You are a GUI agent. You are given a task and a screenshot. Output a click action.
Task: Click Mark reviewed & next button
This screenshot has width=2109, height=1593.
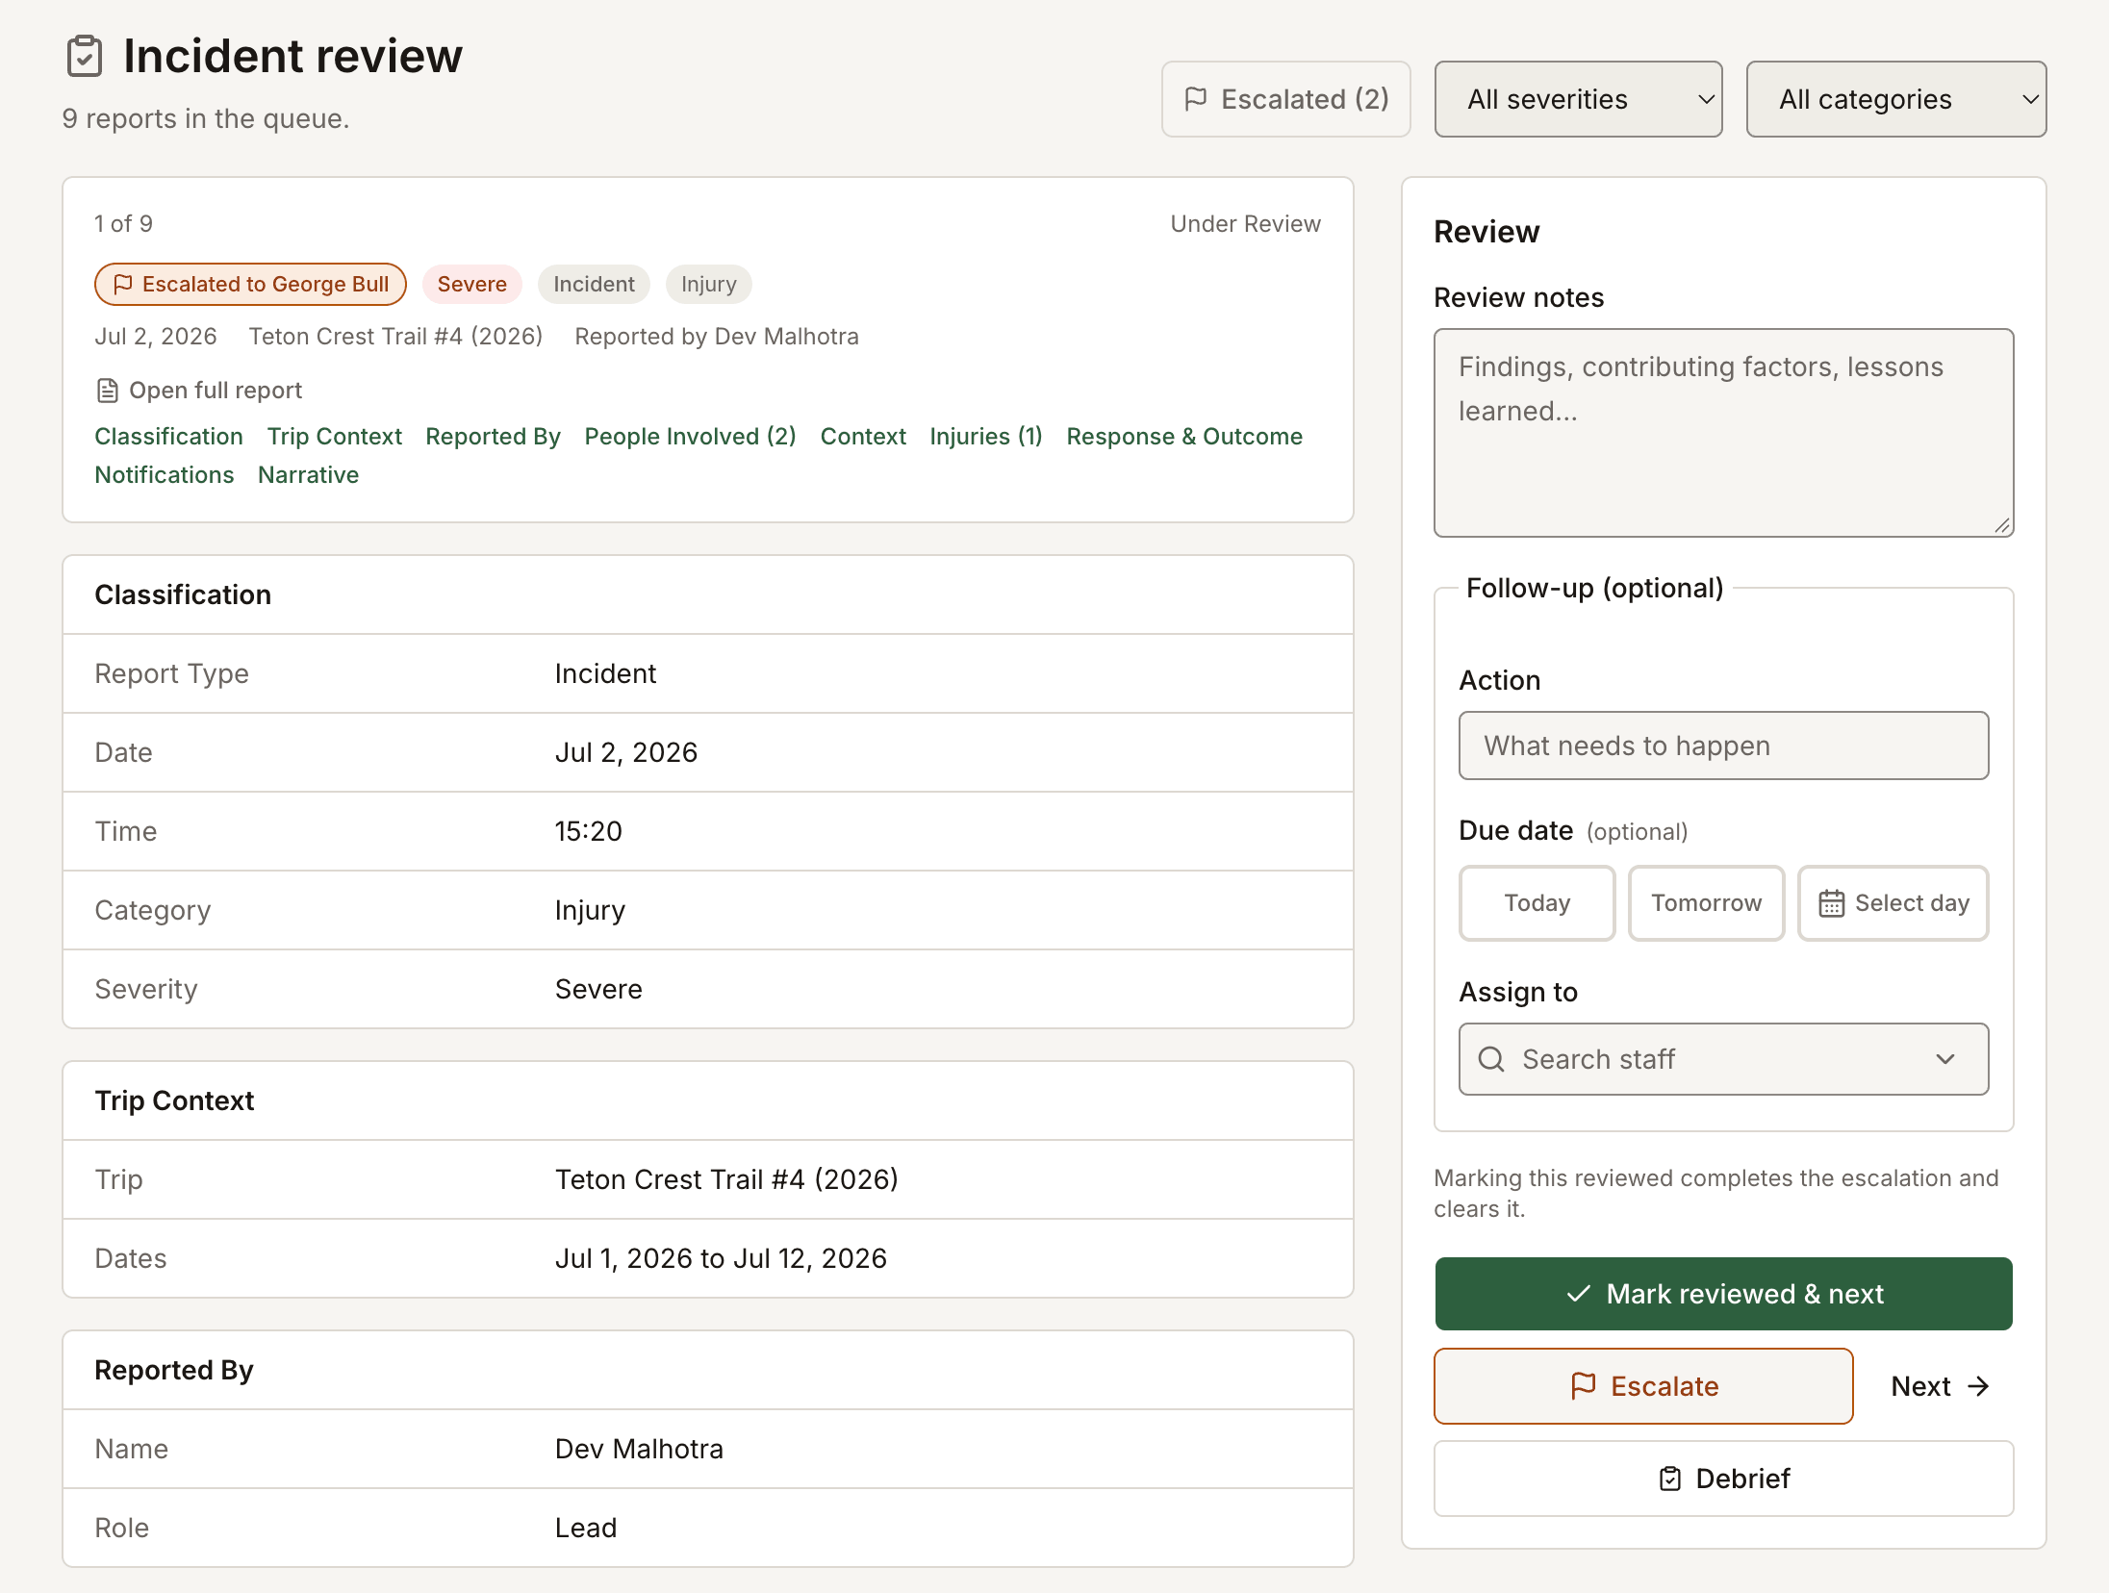(x=1723, y=1294)
